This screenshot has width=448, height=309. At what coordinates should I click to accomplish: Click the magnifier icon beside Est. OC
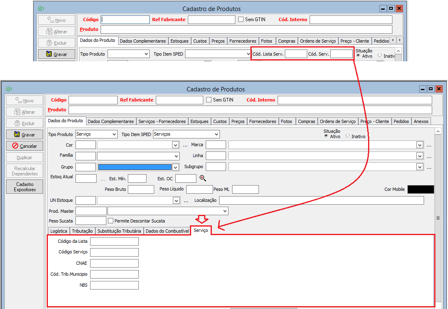pos(202,178)
